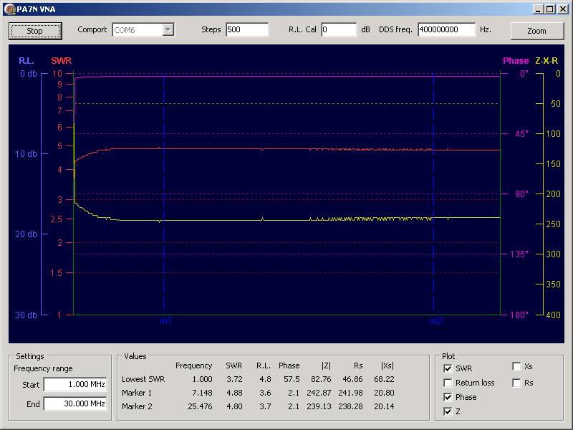Enable the Xs plot checkbox
The height and width of the screenshot is (430, 573).
coord(517,366)
